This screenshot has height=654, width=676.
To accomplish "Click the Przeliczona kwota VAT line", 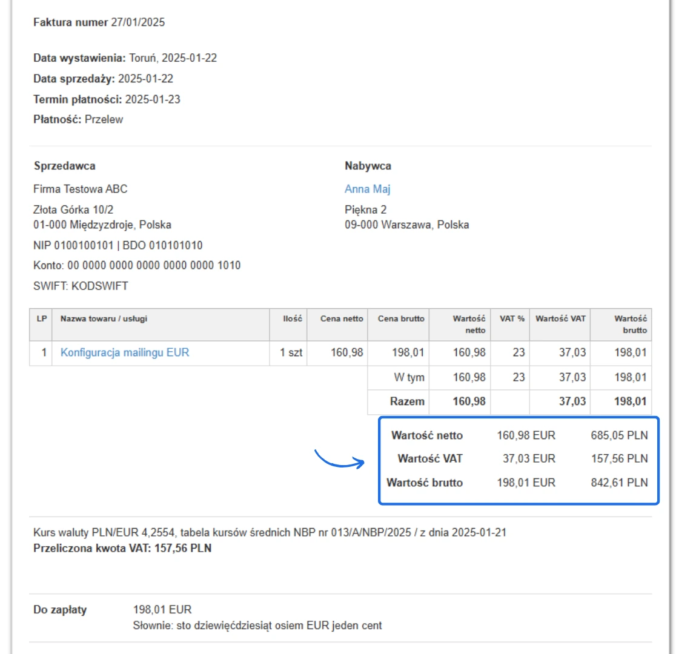I will tap(122, 549).
